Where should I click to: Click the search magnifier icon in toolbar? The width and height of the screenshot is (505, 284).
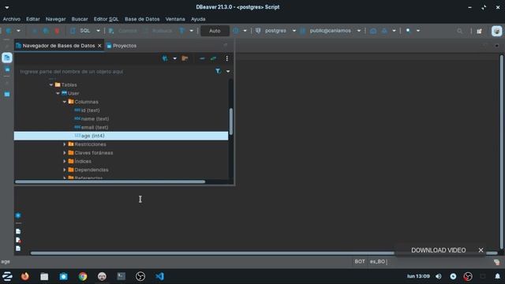pos(459,31)
